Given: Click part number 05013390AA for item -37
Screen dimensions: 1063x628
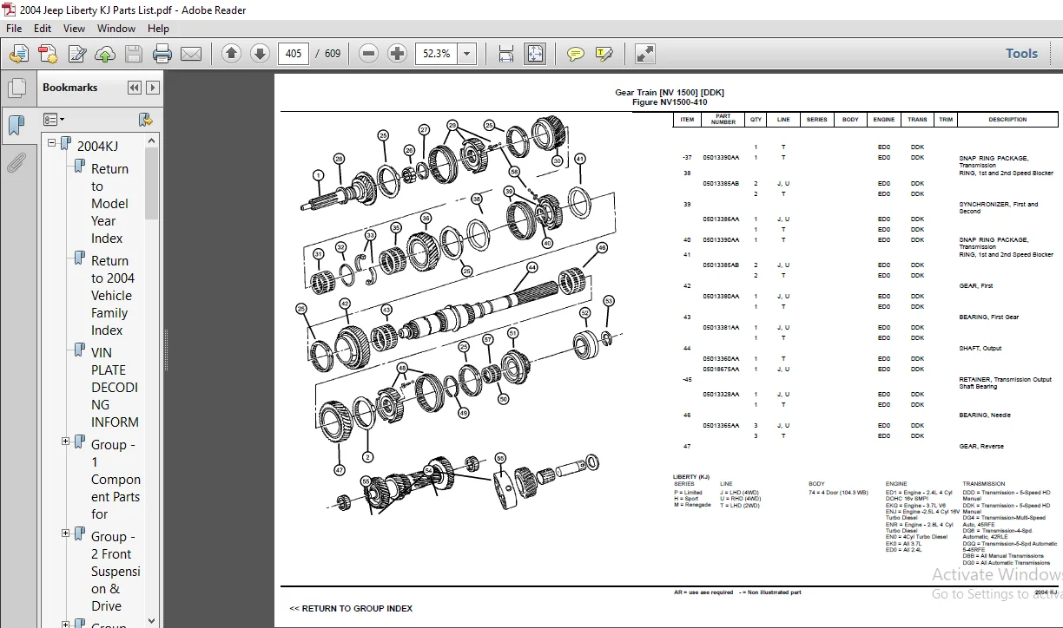Looking at the screenshot, I should [x=721, y=158].
